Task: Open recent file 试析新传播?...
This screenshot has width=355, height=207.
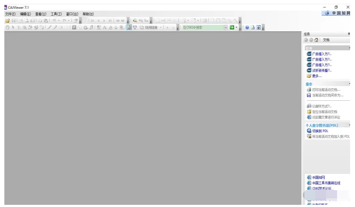Action: point(322,70)
